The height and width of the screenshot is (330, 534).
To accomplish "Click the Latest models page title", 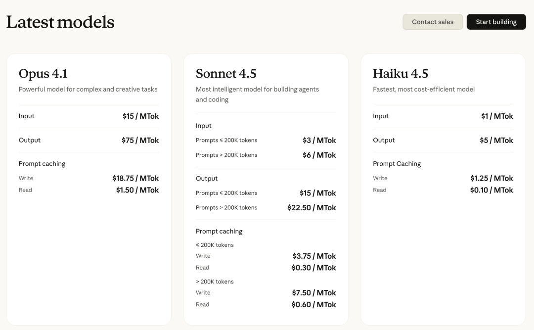I will tap(59, 22).
